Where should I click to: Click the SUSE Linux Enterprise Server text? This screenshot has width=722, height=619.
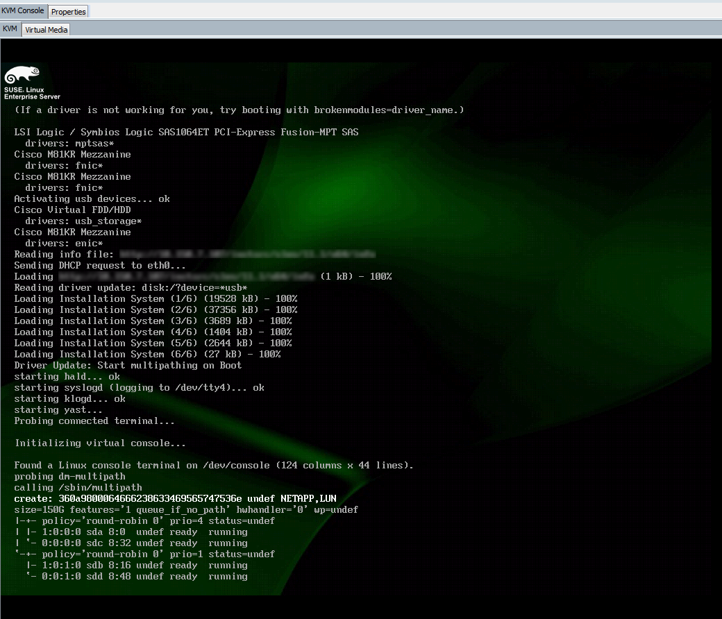[x=32, y=94]
